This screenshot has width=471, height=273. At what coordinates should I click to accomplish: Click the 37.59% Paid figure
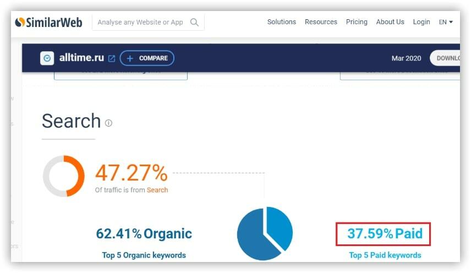coord(385,233)
